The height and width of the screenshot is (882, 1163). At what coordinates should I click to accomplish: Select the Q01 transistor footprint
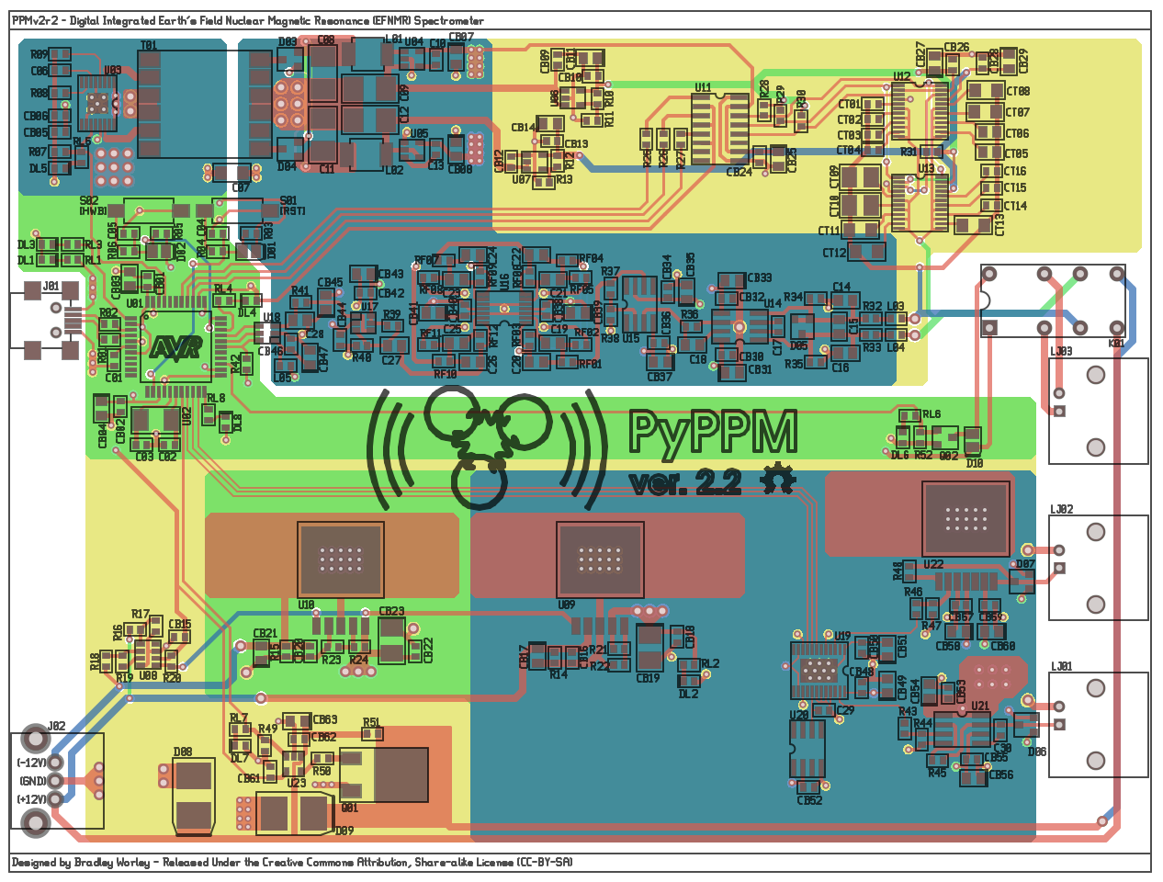[x=384, y=775]
